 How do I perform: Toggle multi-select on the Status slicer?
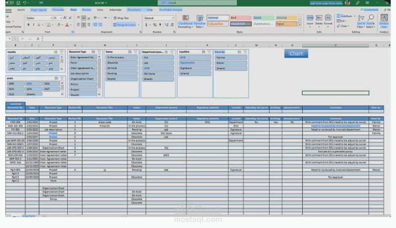130,52
